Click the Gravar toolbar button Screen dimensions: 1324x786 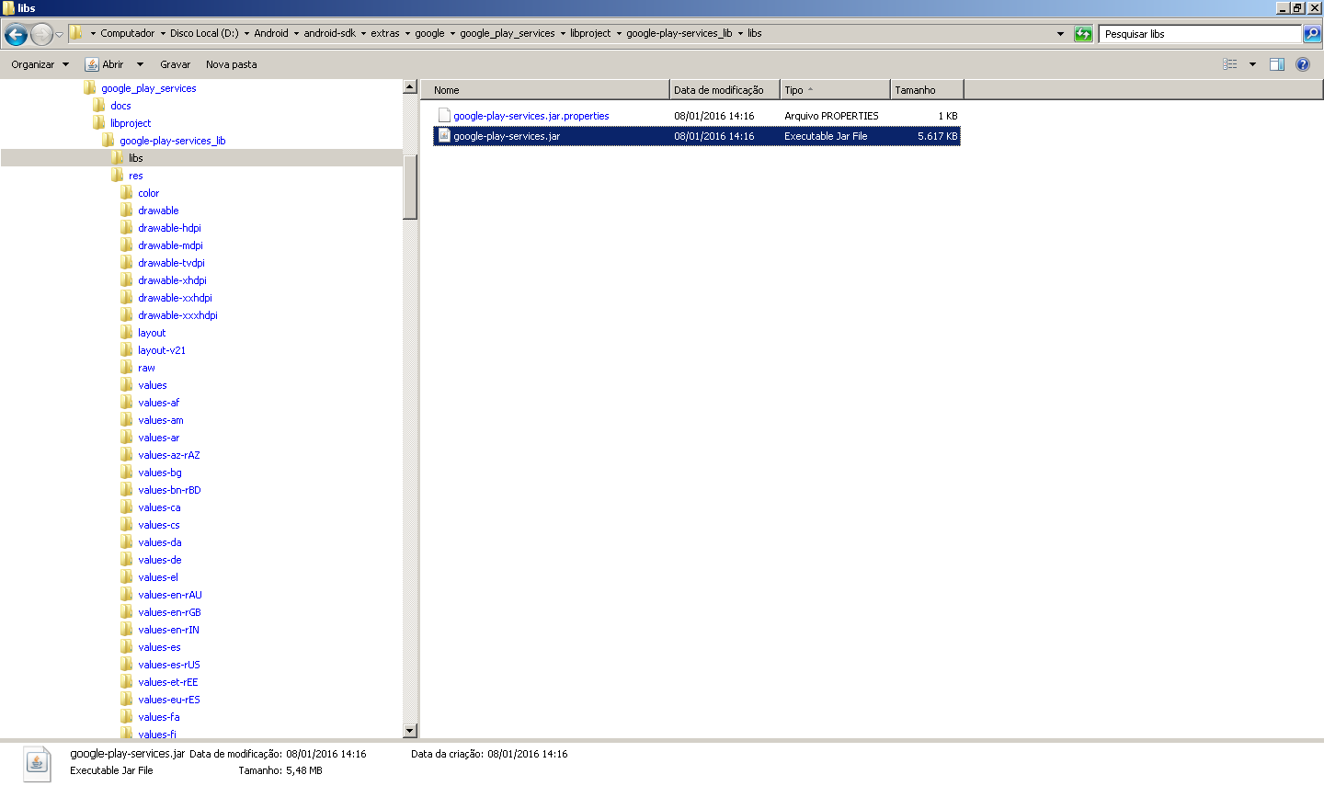175,64
